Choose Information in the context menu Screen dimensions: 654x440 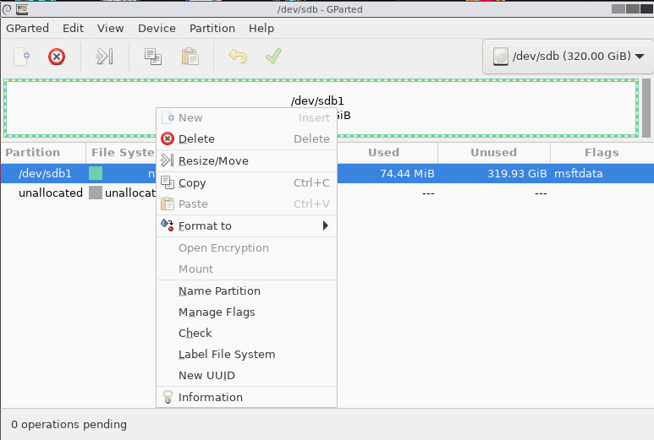tap(210, 397)
